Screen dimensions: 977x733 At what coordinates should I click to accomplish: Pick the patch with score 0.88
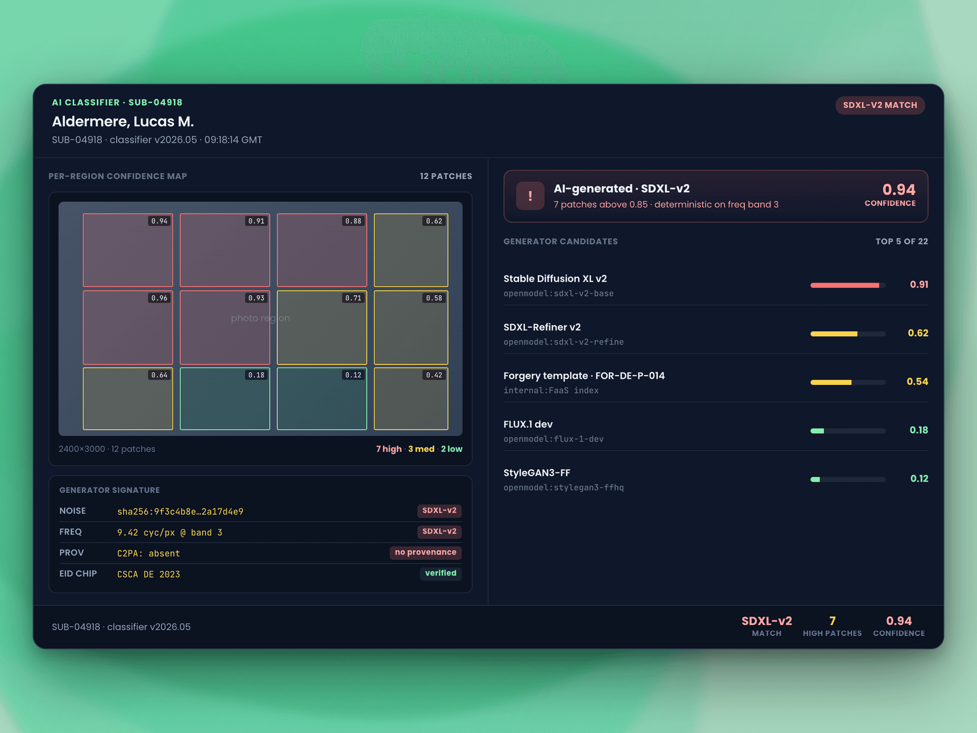tap(322, 250)
